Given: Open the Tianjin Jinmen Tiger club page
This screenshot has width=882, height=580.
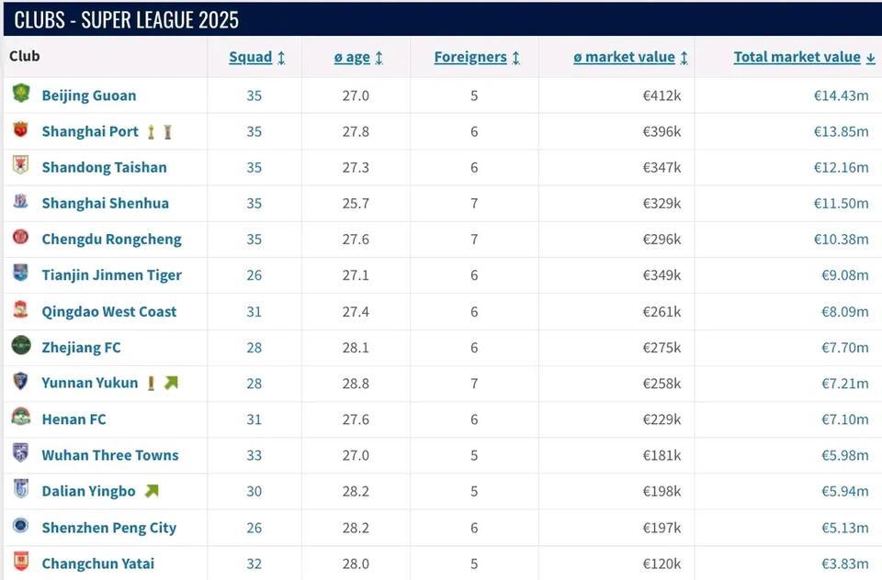Looking at the screenshot, I should (112, 275).
